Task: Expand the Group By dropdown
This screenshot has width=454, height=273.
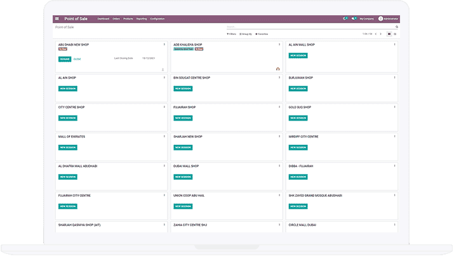Action: point(245,34)
